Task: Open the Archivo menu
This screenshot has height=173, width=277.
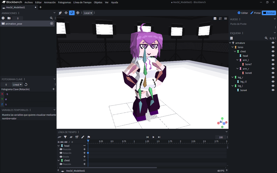Action: pos(28,2)
